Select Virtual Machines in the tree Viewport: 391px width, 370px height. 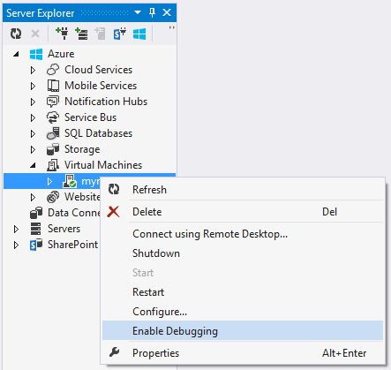[x=103, y=165]
